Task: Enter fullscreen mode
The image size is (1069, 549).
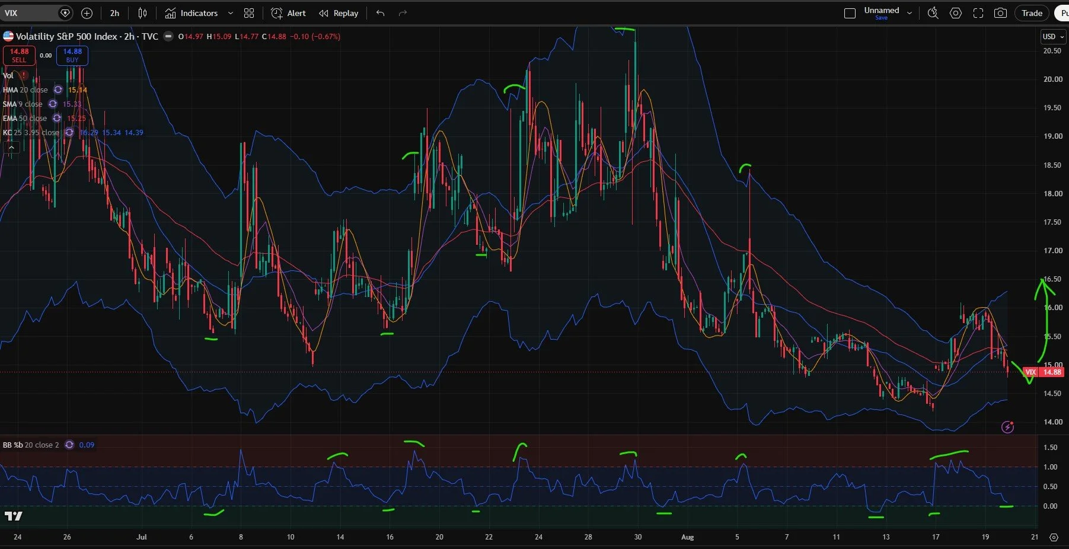Action: tap(978, 13)
